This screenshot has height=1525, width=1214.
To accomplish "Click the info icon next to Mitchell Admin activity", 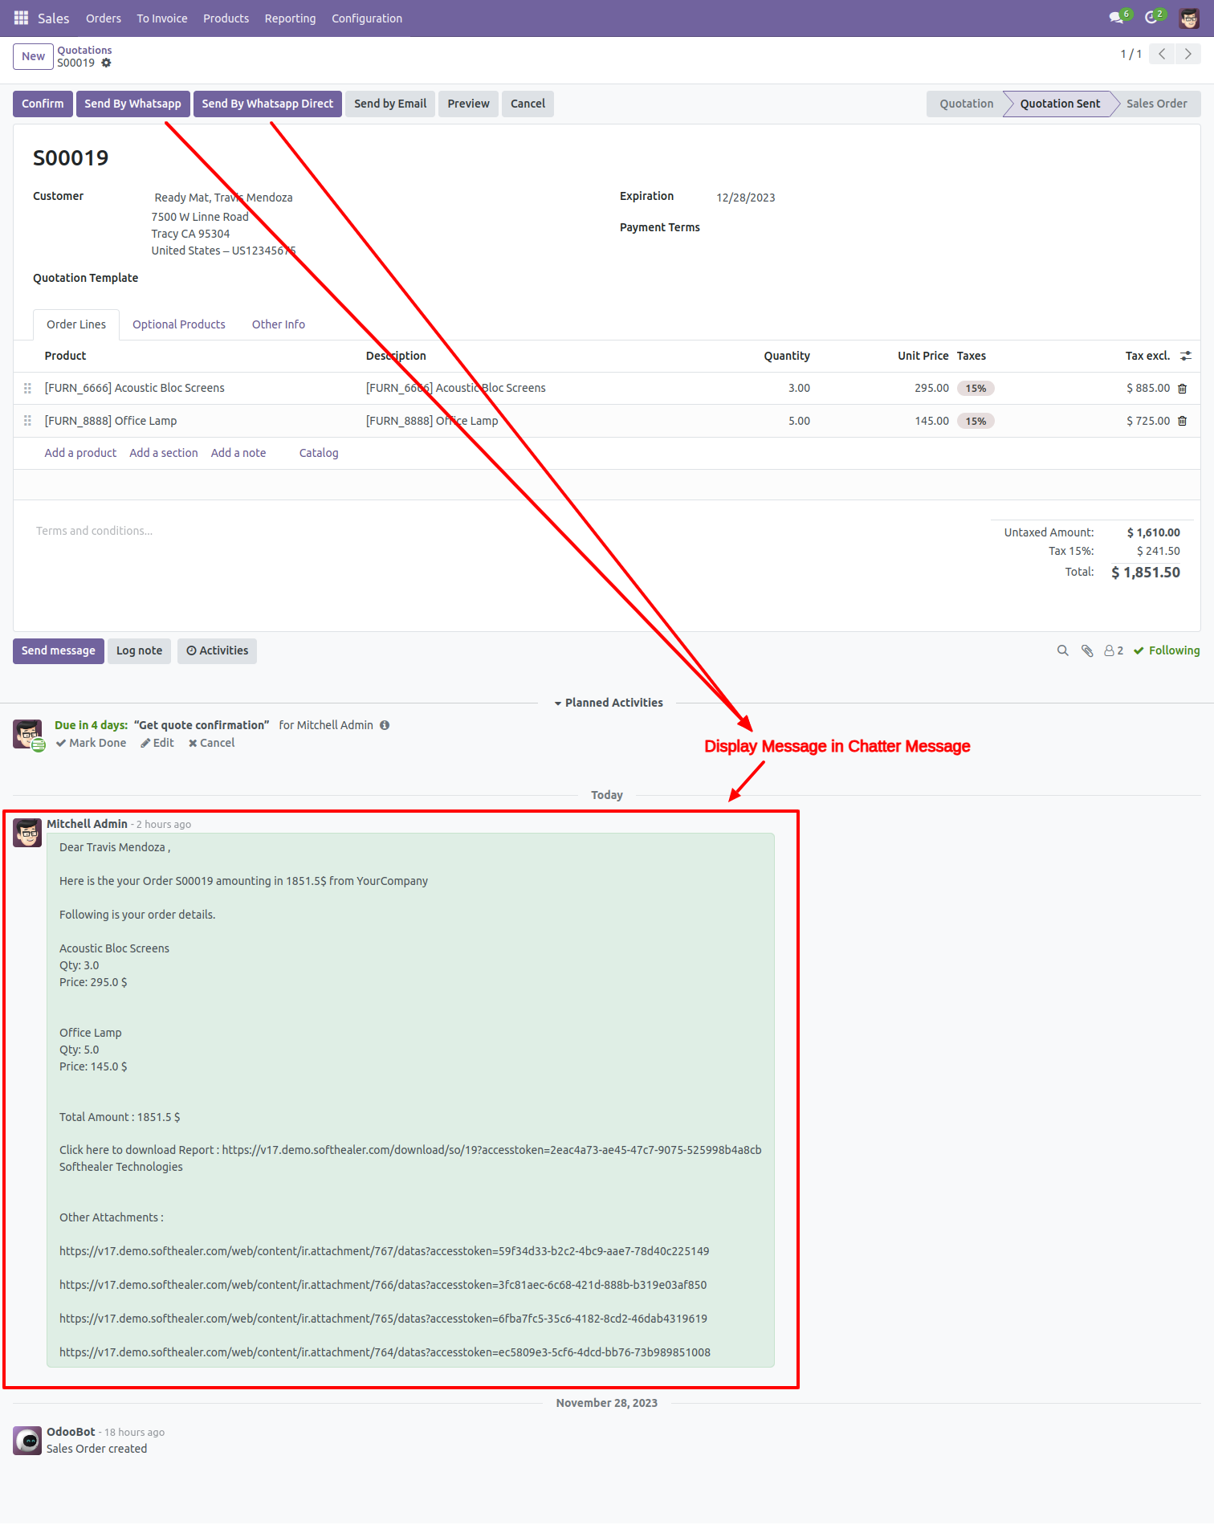I will [x=385, y=725].
